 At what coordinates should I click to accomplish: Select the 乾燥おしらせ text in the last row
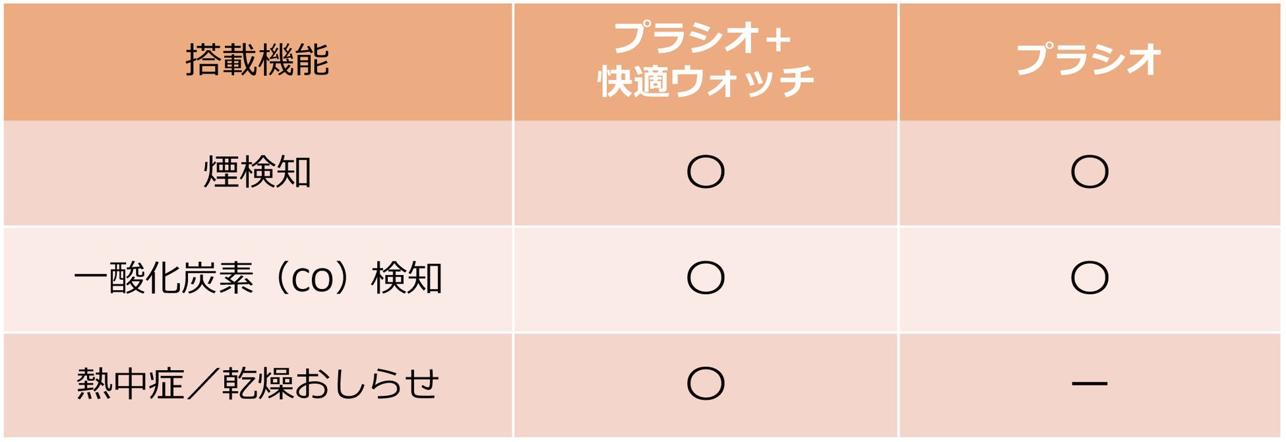(330, 384)
